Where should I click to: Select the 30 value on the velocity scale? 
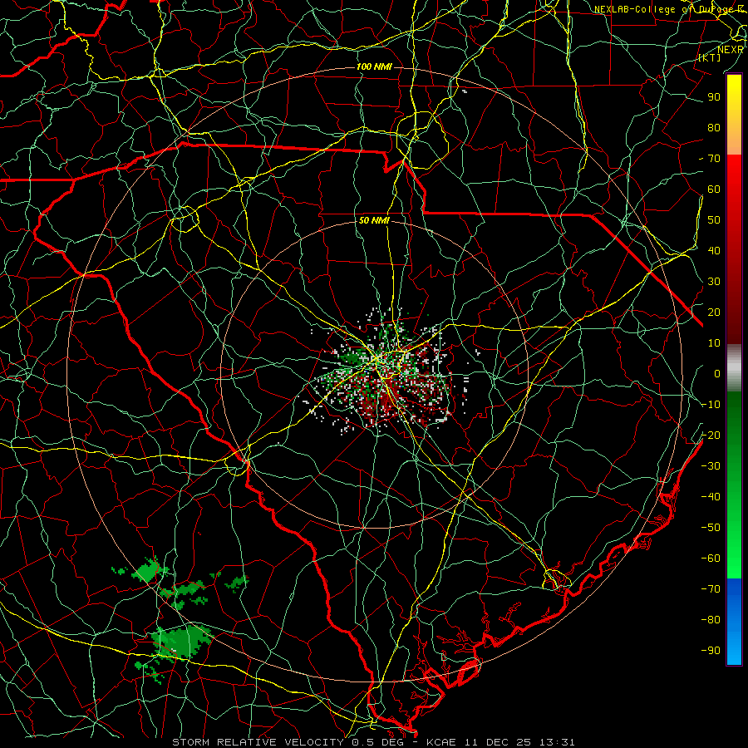pyautogui.click(x=714, y=282)
